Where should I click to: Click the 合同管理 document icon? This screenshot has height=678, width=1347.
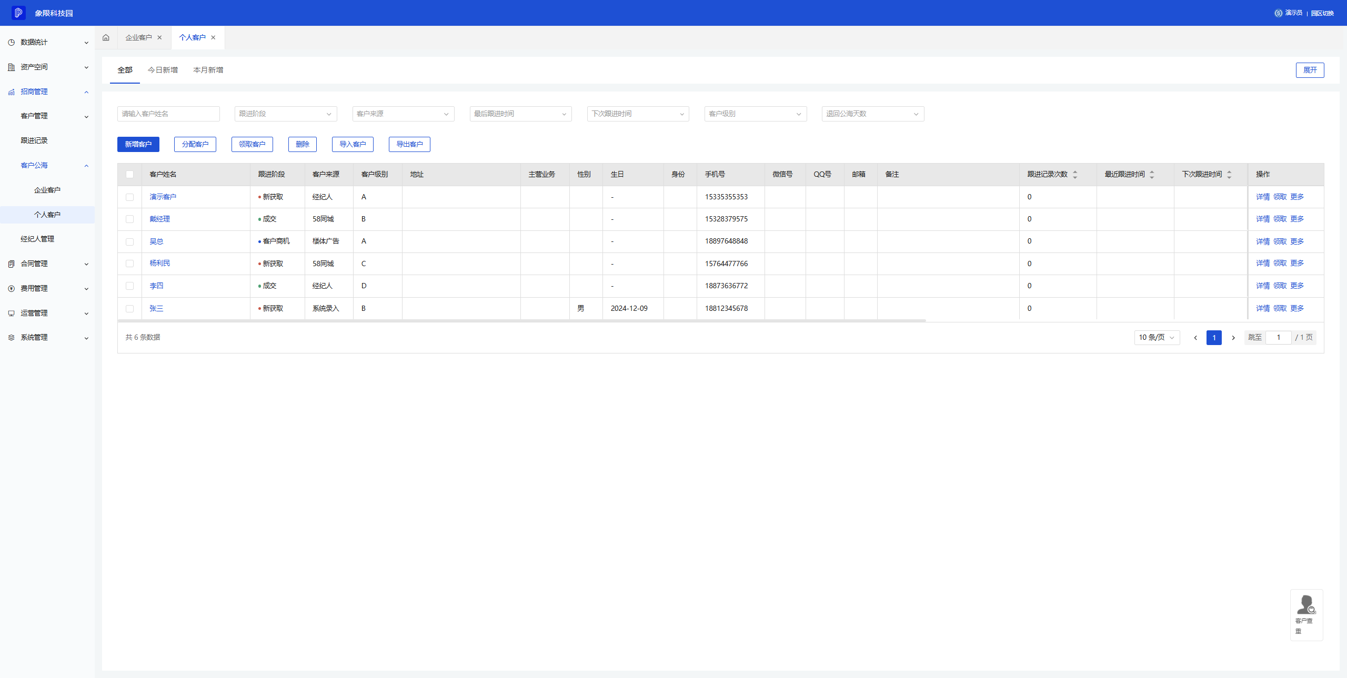(11, 264)
